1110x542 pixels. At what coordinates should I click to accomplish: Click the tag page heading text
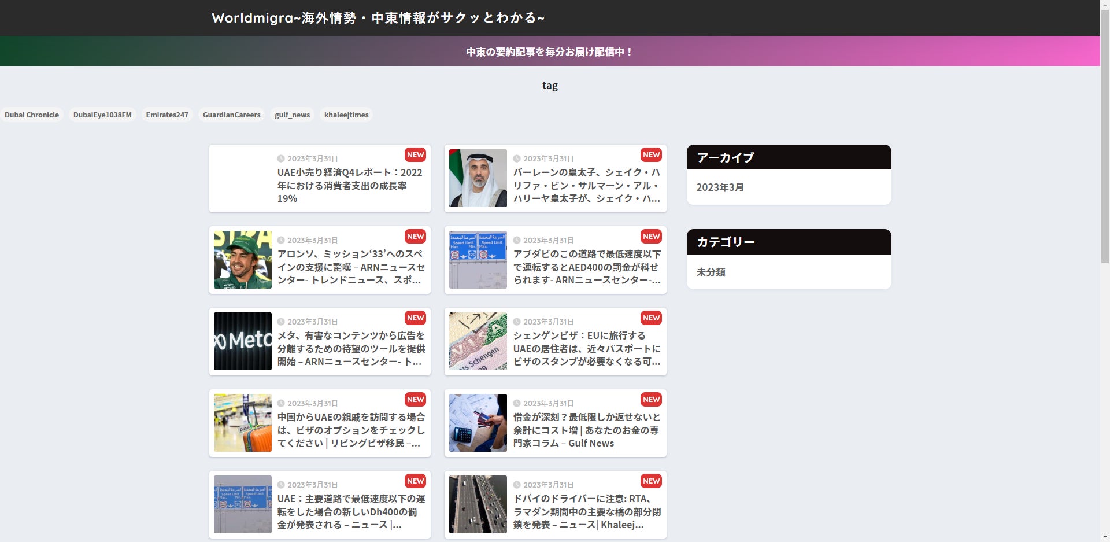pyautogui.click(x=550, y=86)
